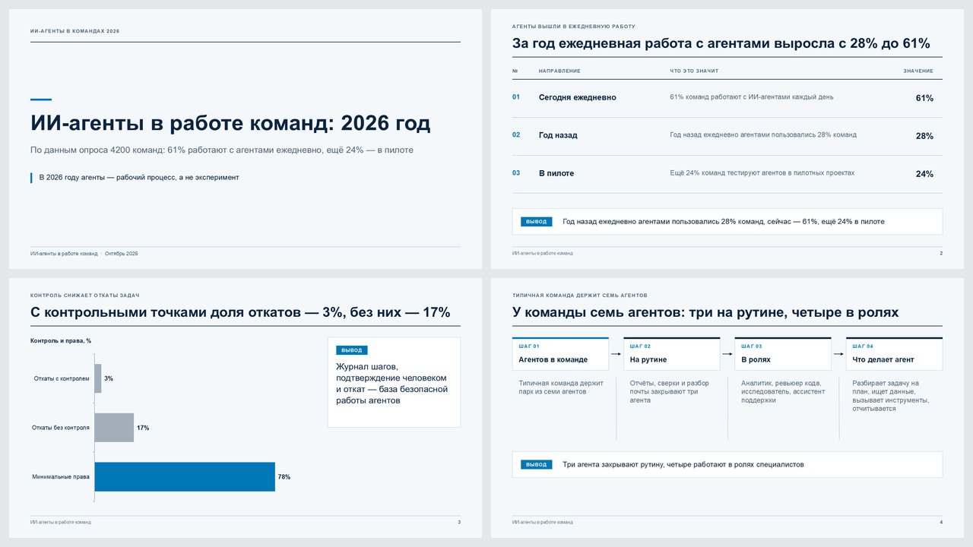The image size is (973, 547).
Task: Click the axis label «Откаты с контролем»
Action: [62, 378]
